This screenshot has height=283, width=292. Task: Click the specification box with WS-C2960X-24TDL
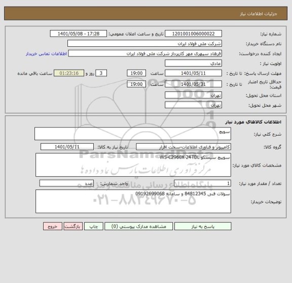pos(133,165)
